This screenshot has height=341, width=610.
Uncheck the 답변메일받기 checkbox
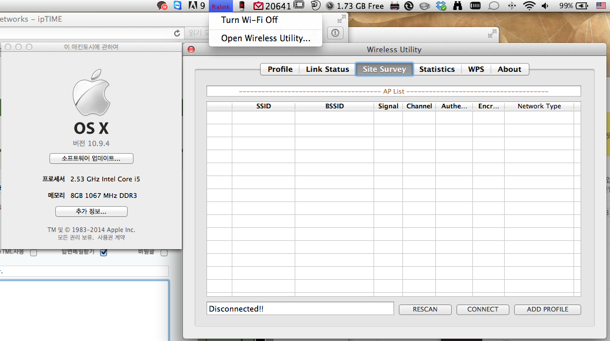click(104, 252)
